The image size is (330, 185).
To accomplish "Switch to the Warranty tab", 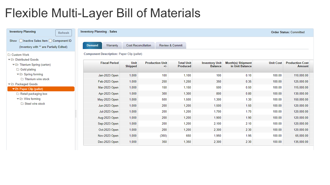I will [112, 45].
